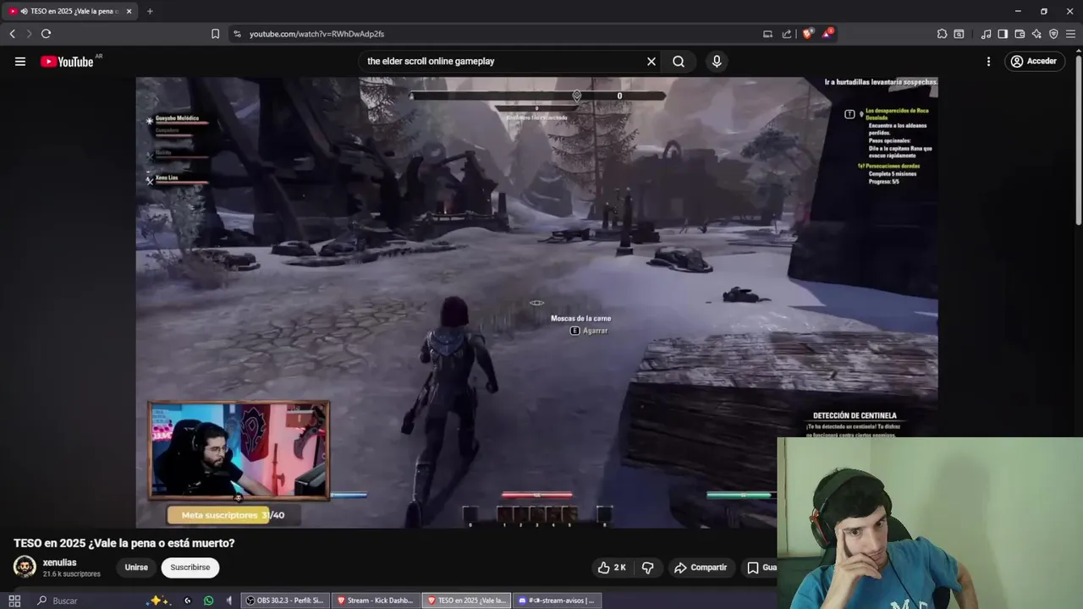Viewport: 1083px width, 609px height.
Task: Go back in the browser
Action: click(x=12, y=34)
